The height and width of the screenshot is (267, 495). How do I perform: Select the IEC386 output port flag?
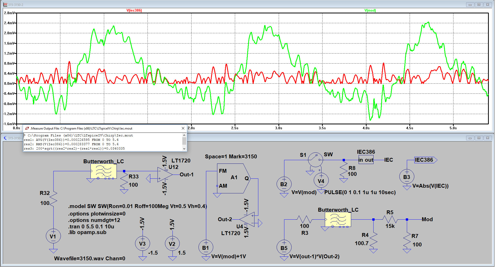click(426, 160)
